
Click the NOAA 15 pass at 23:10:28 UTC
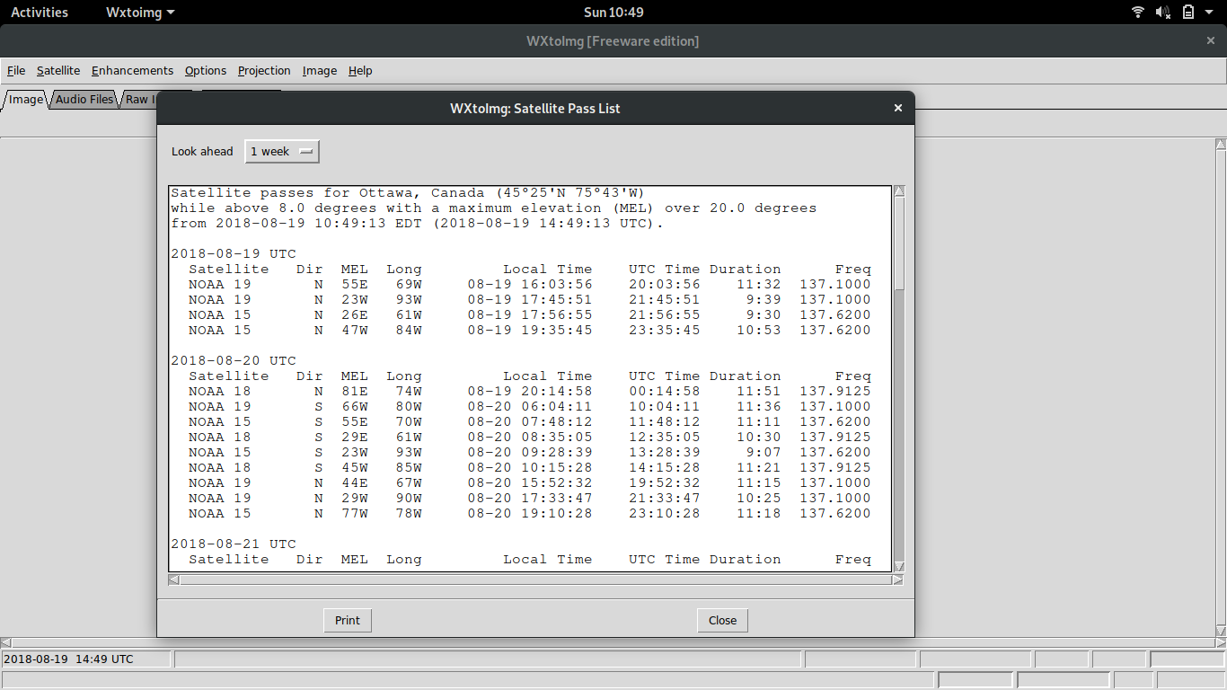pyautogui.click(x=530, y=513)
